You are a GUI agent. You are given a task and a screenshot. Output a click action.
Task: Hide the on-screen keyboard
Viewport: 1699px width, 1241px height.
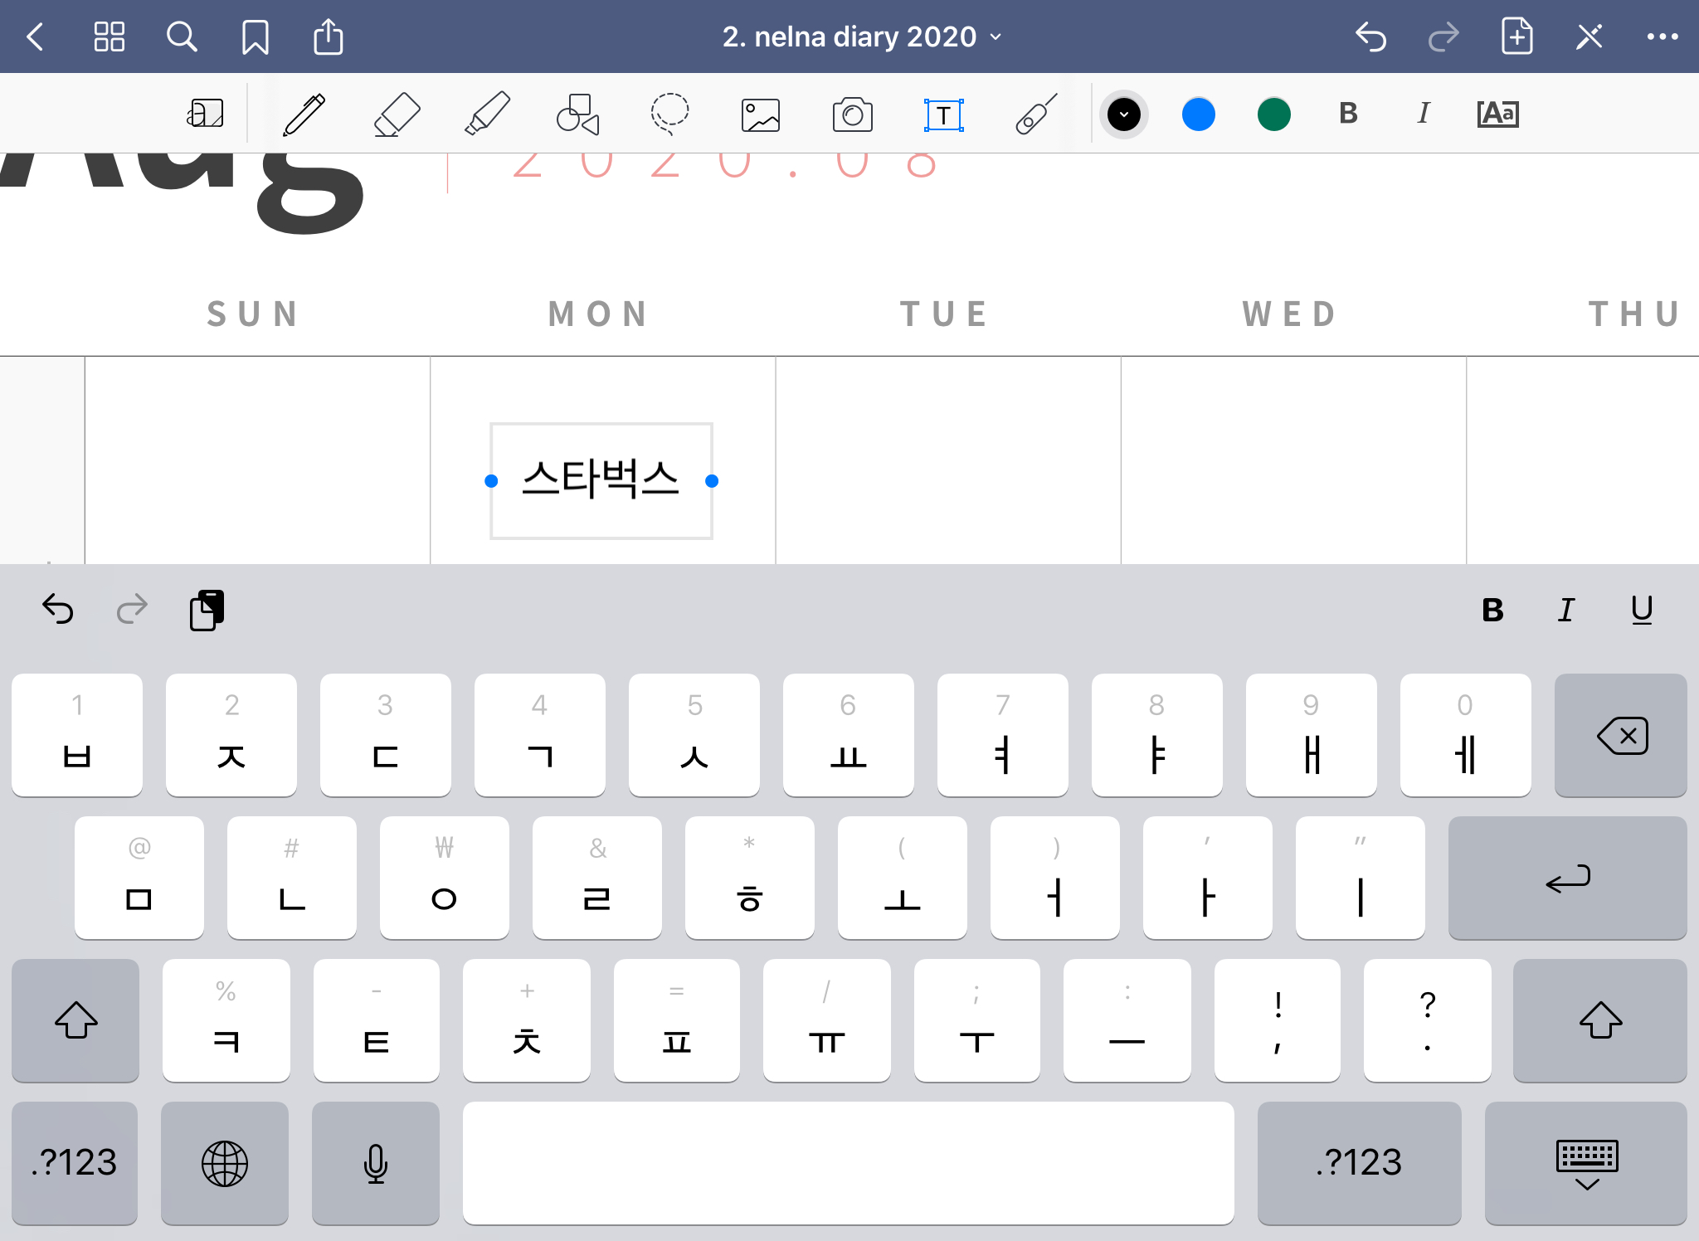tap(1586, 1163)
